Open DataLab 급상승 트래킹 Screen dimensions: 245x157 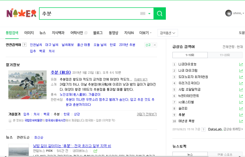tap(226, 129)
